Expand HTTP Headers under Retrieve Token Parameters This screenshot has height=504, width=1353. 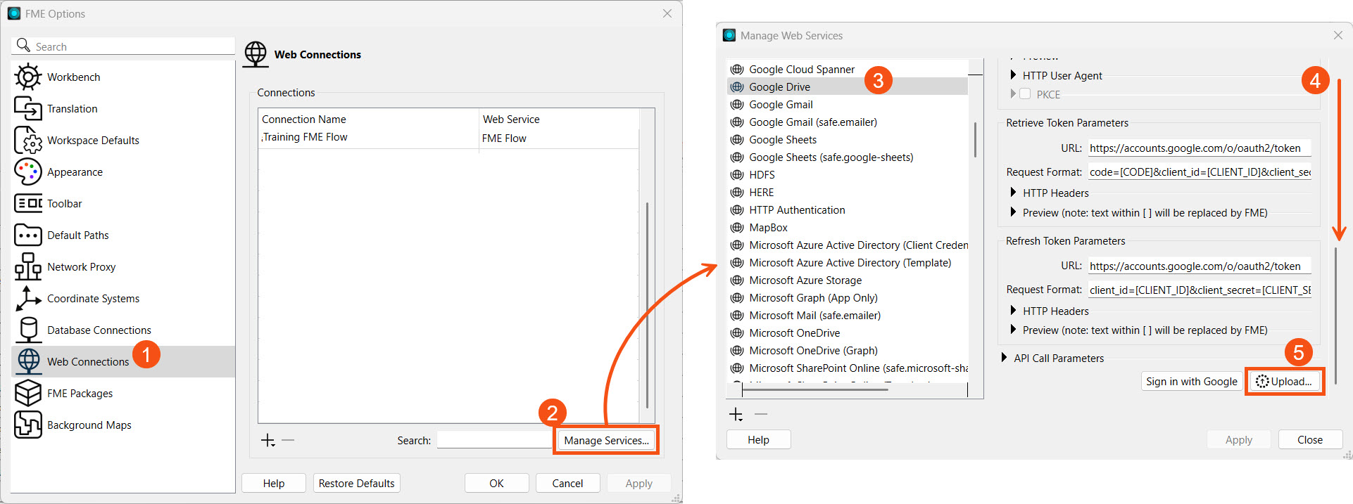click(1013, 193)
